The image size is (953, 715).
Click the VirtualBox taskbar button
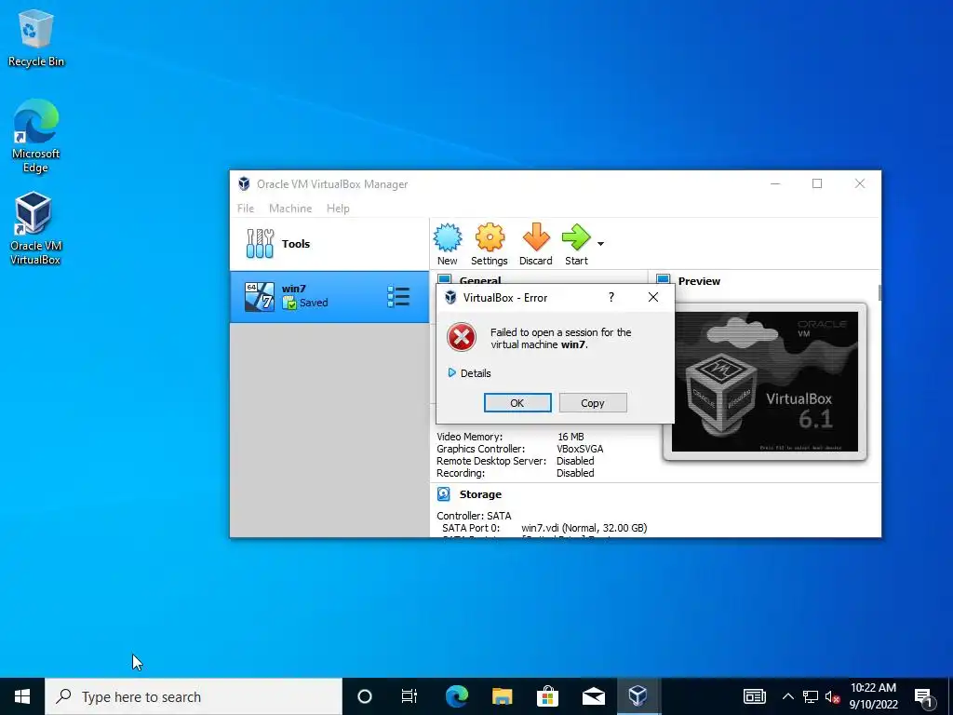(x=638, y=696)
